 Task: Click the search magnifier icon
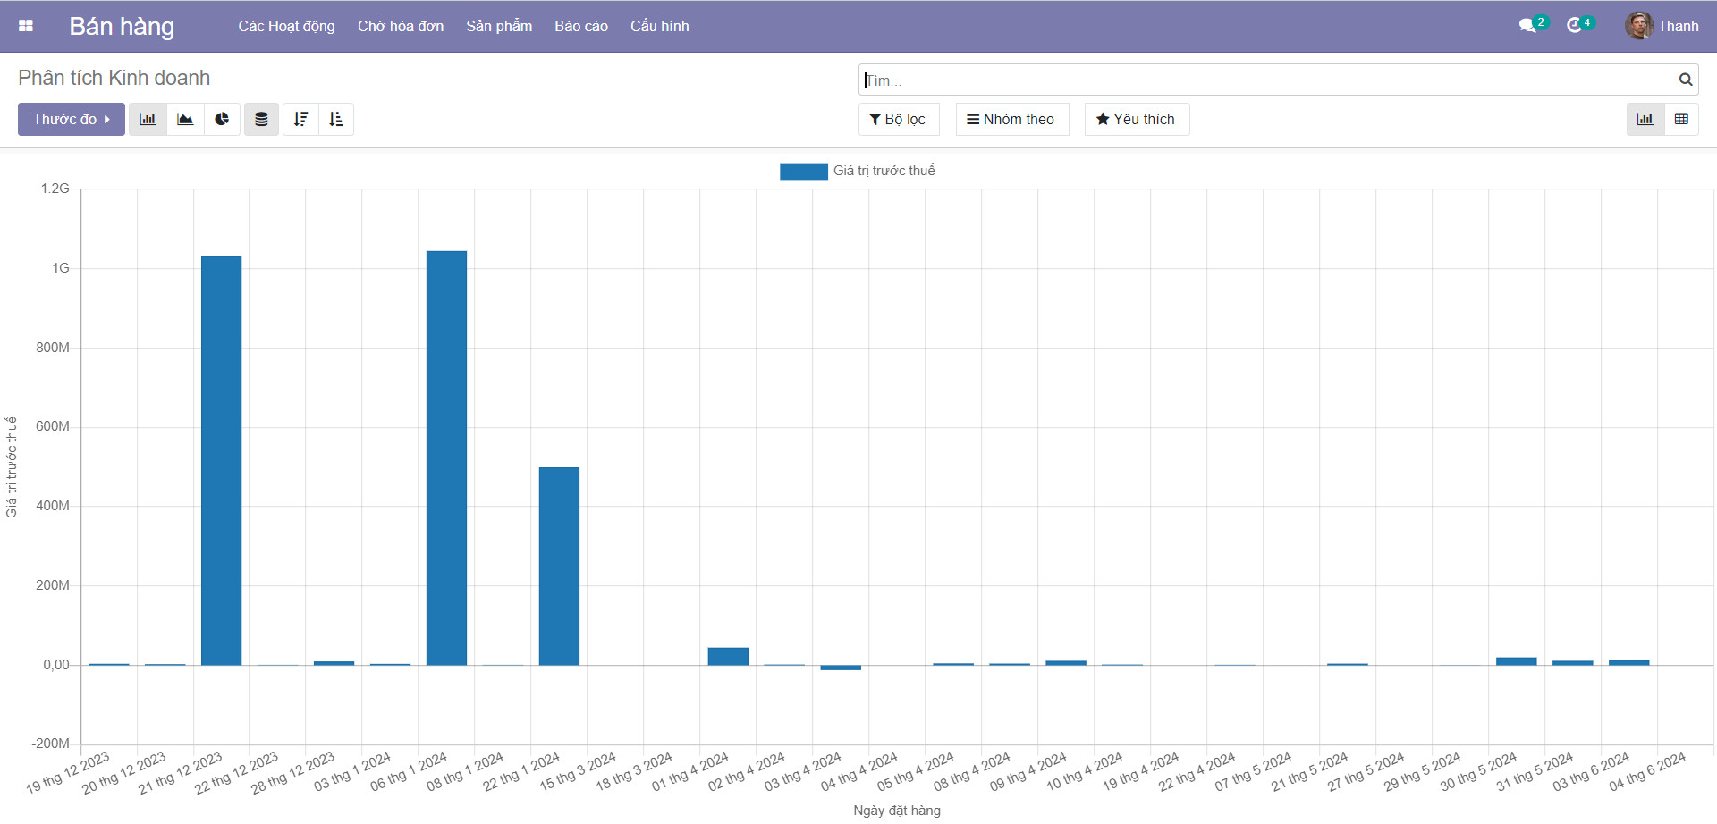coord(1685,80)
